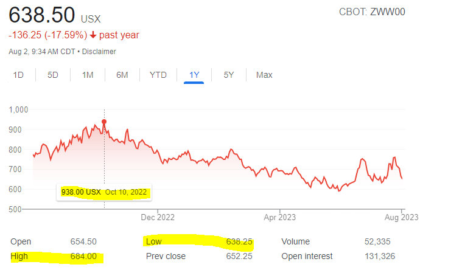The width and height of the screenshot is (451, 270).
Task: Select the 1D time range tab
Action: click(18, 75)
